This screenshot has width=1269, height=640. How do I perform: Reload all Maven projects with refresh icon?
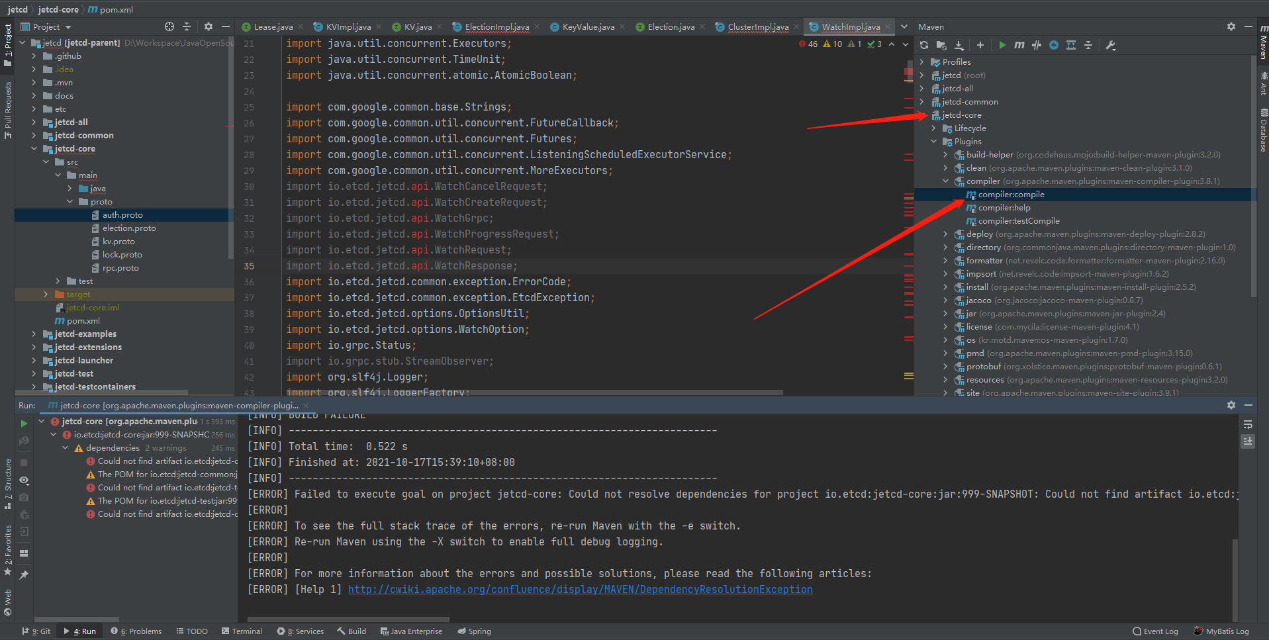[924, 45]
